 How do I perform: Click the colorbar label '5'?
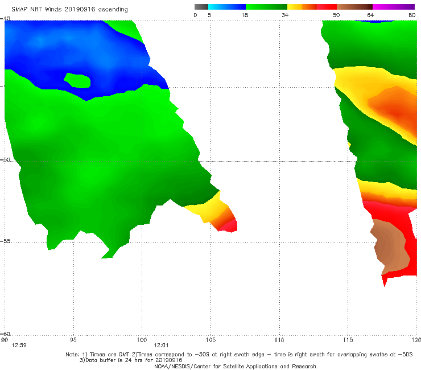[209, 15]
